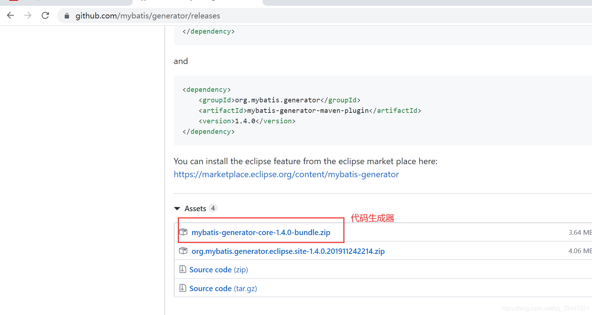592x315 pixels.
Task: Click file-zip icon beside Source code (zip)
Action: coord(183,269)
